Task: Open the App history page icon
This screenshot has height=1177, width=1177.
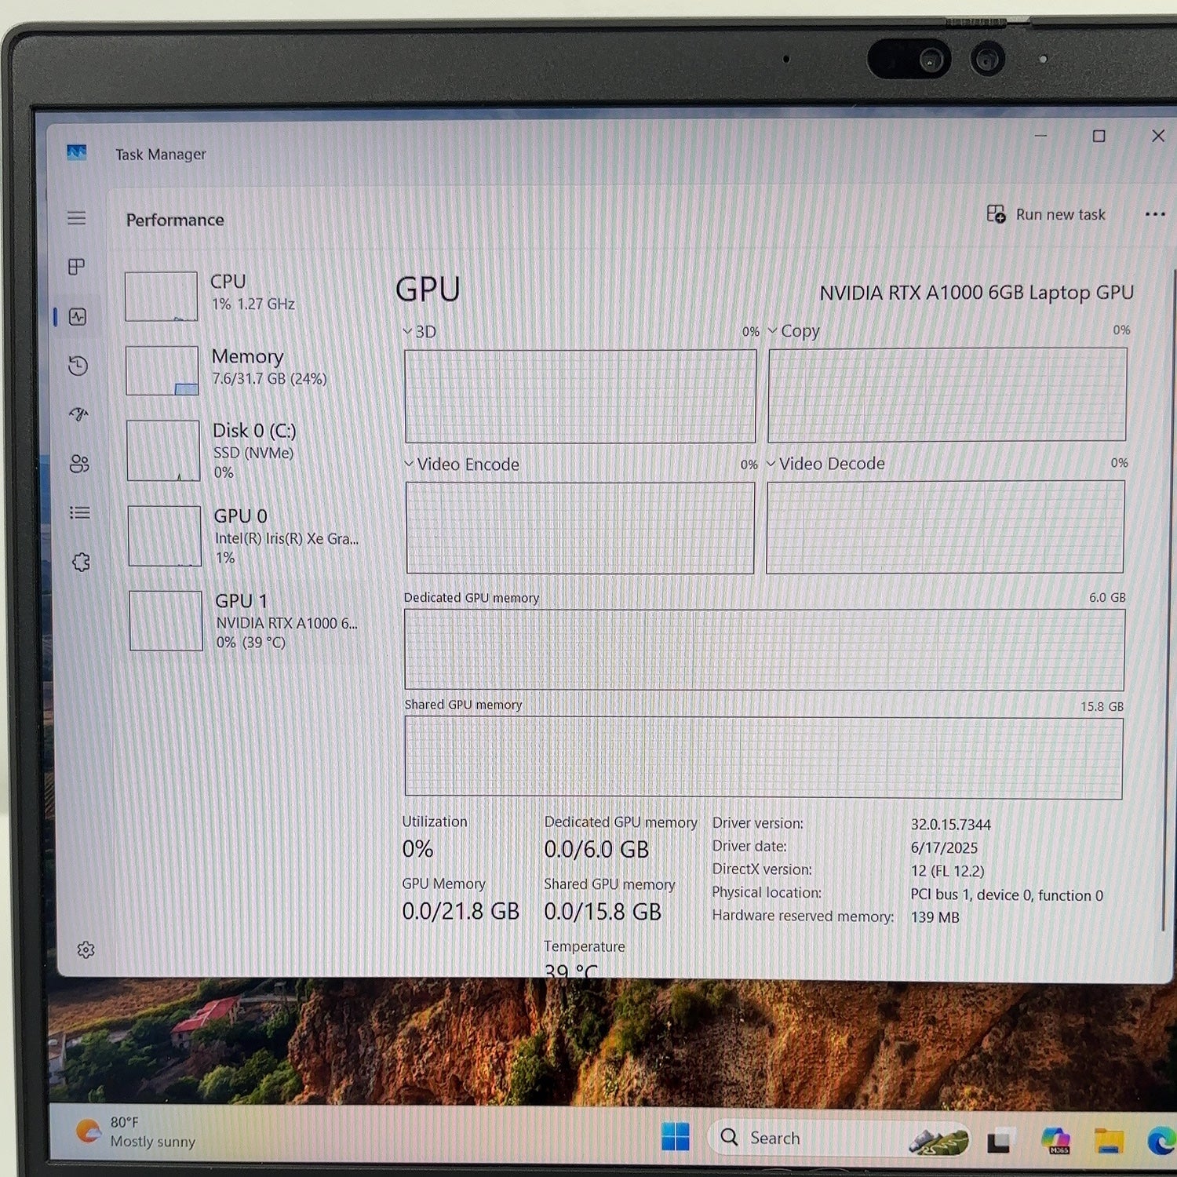Action: (78, 366)
